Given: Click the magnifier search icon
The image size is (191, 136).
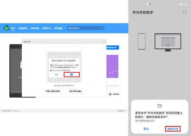Looking at the screenshot, I should coord(102,28).
